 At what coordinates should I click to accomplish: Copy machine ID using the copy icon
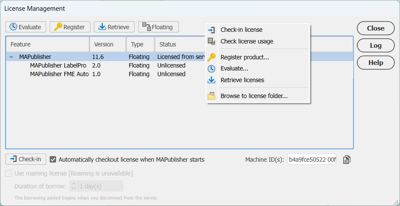[346, 160]
